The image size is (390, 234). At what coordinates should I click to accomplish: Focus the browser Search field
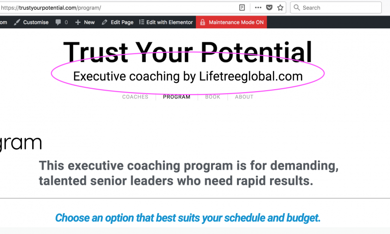click(336, 8)
